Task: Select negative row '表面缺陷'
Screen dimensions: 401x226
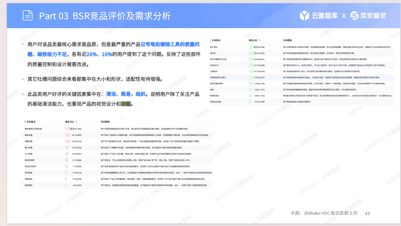Action: [118, 179]
